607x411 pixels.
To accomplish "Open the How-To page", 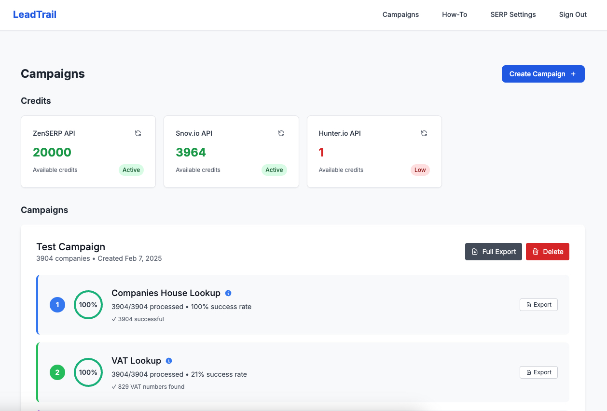I will click(x=454, y=14).
